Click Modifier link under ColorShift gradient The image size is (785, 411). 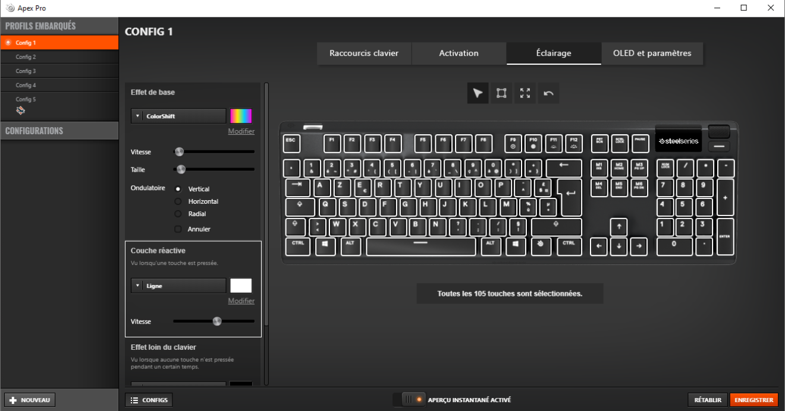(x=241, y=131)
